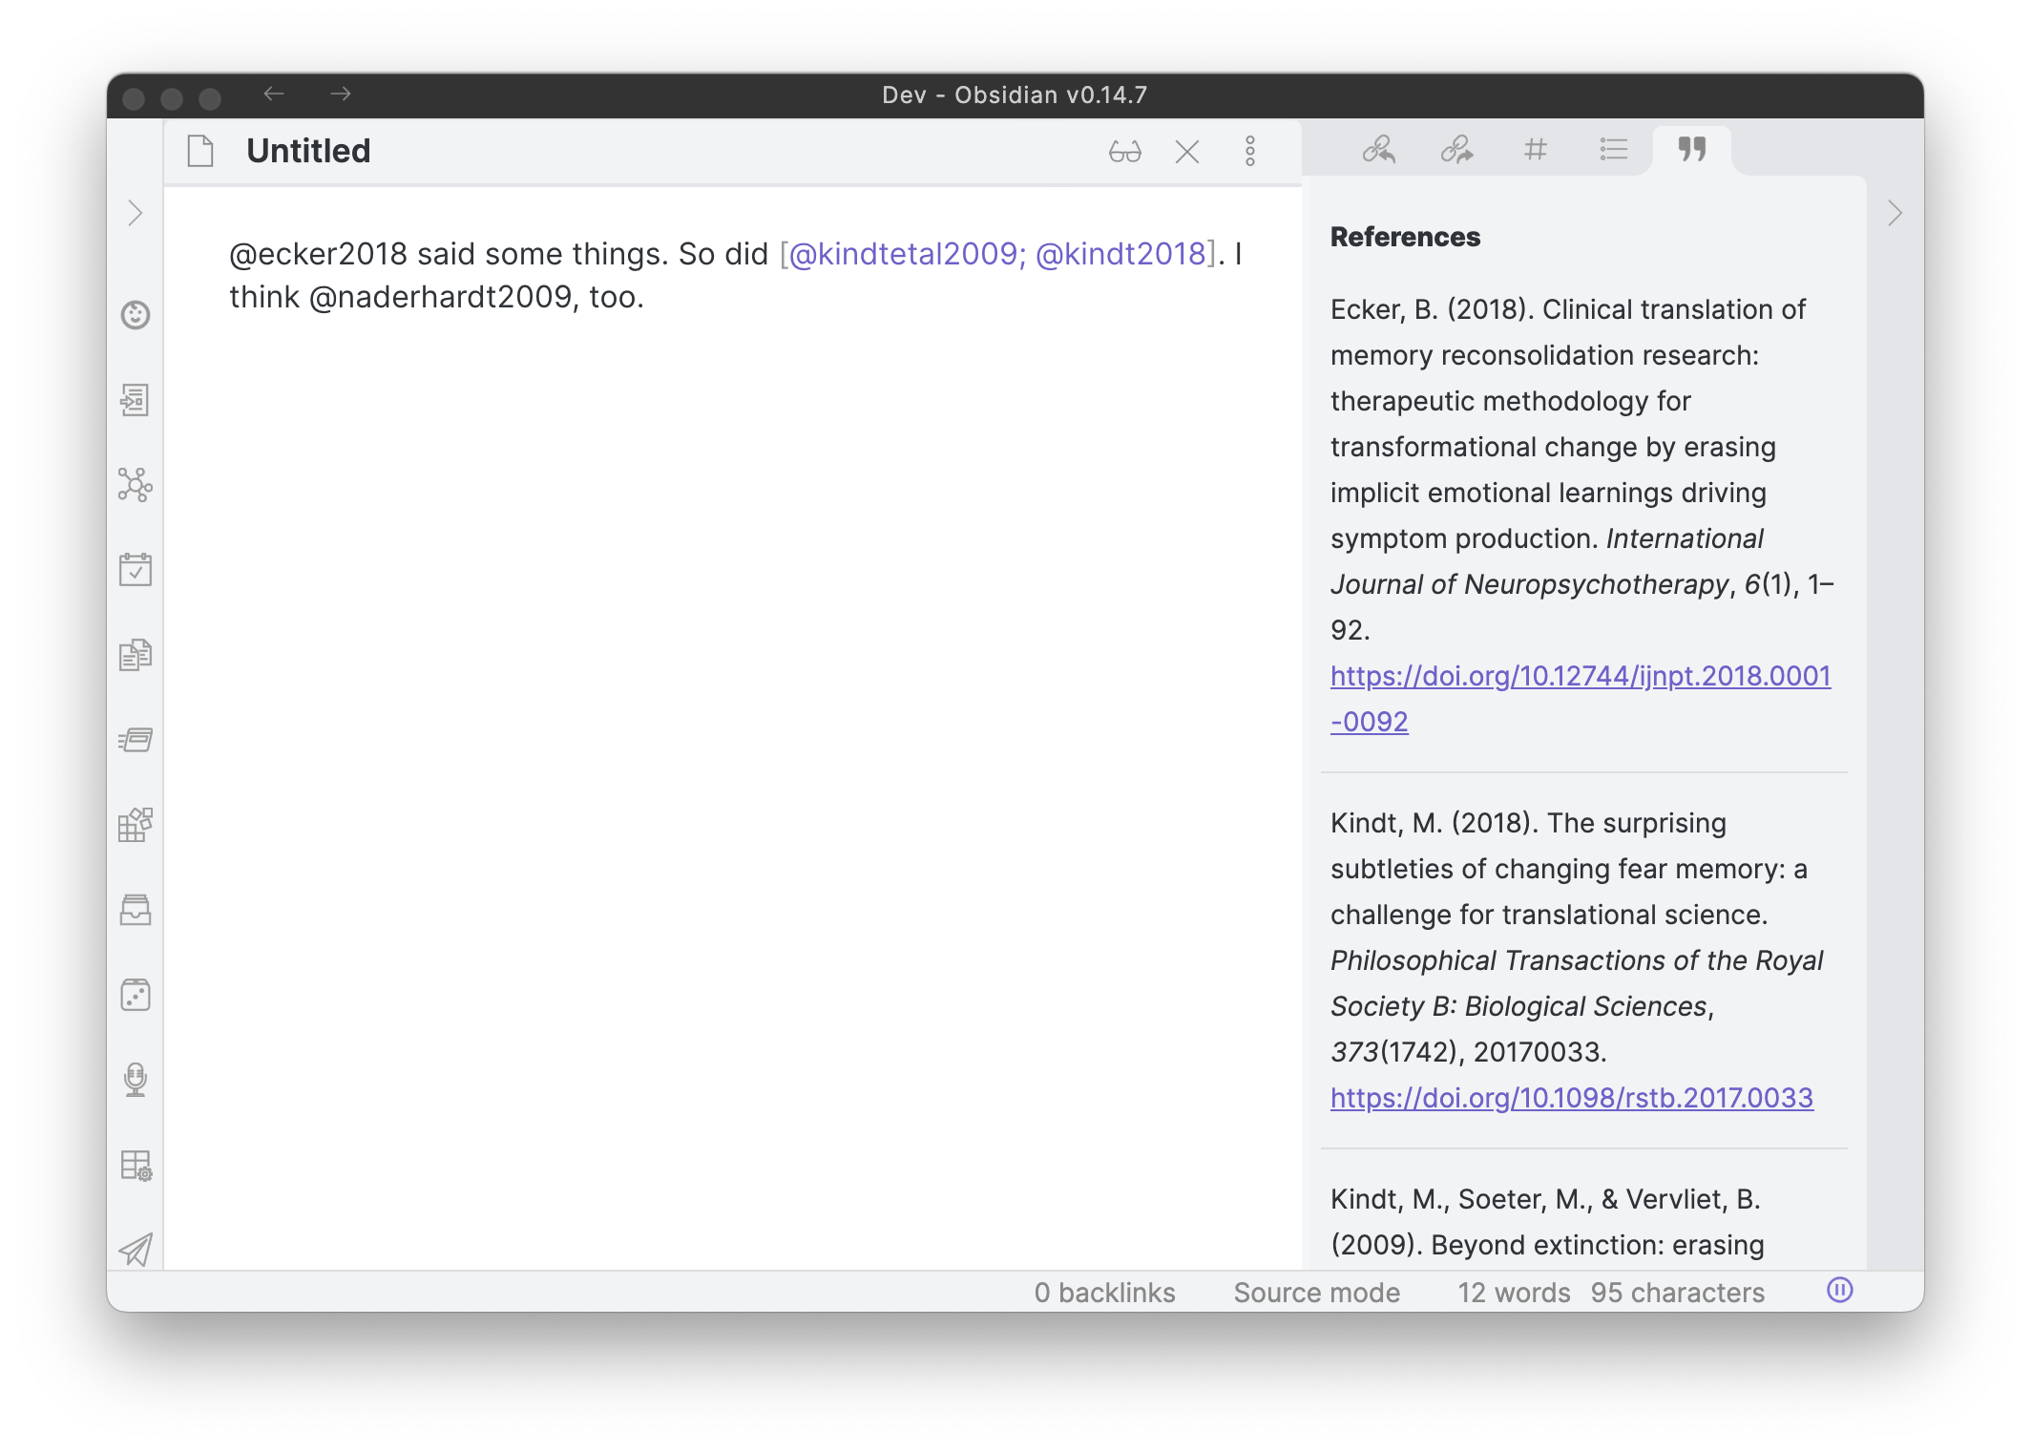Open the slides presentation icon
Image resolution: width=2031 pixels, height=1453 pixels.
click(x=136, y=740)
